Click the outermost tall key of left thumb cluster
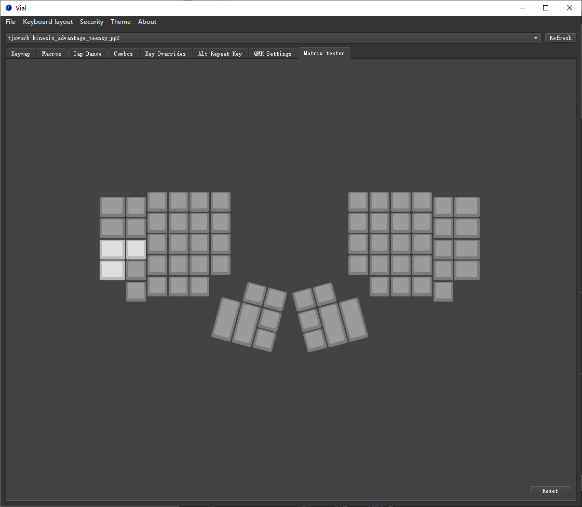The width and height of the screenshot is (582, 507). (225, 319)
